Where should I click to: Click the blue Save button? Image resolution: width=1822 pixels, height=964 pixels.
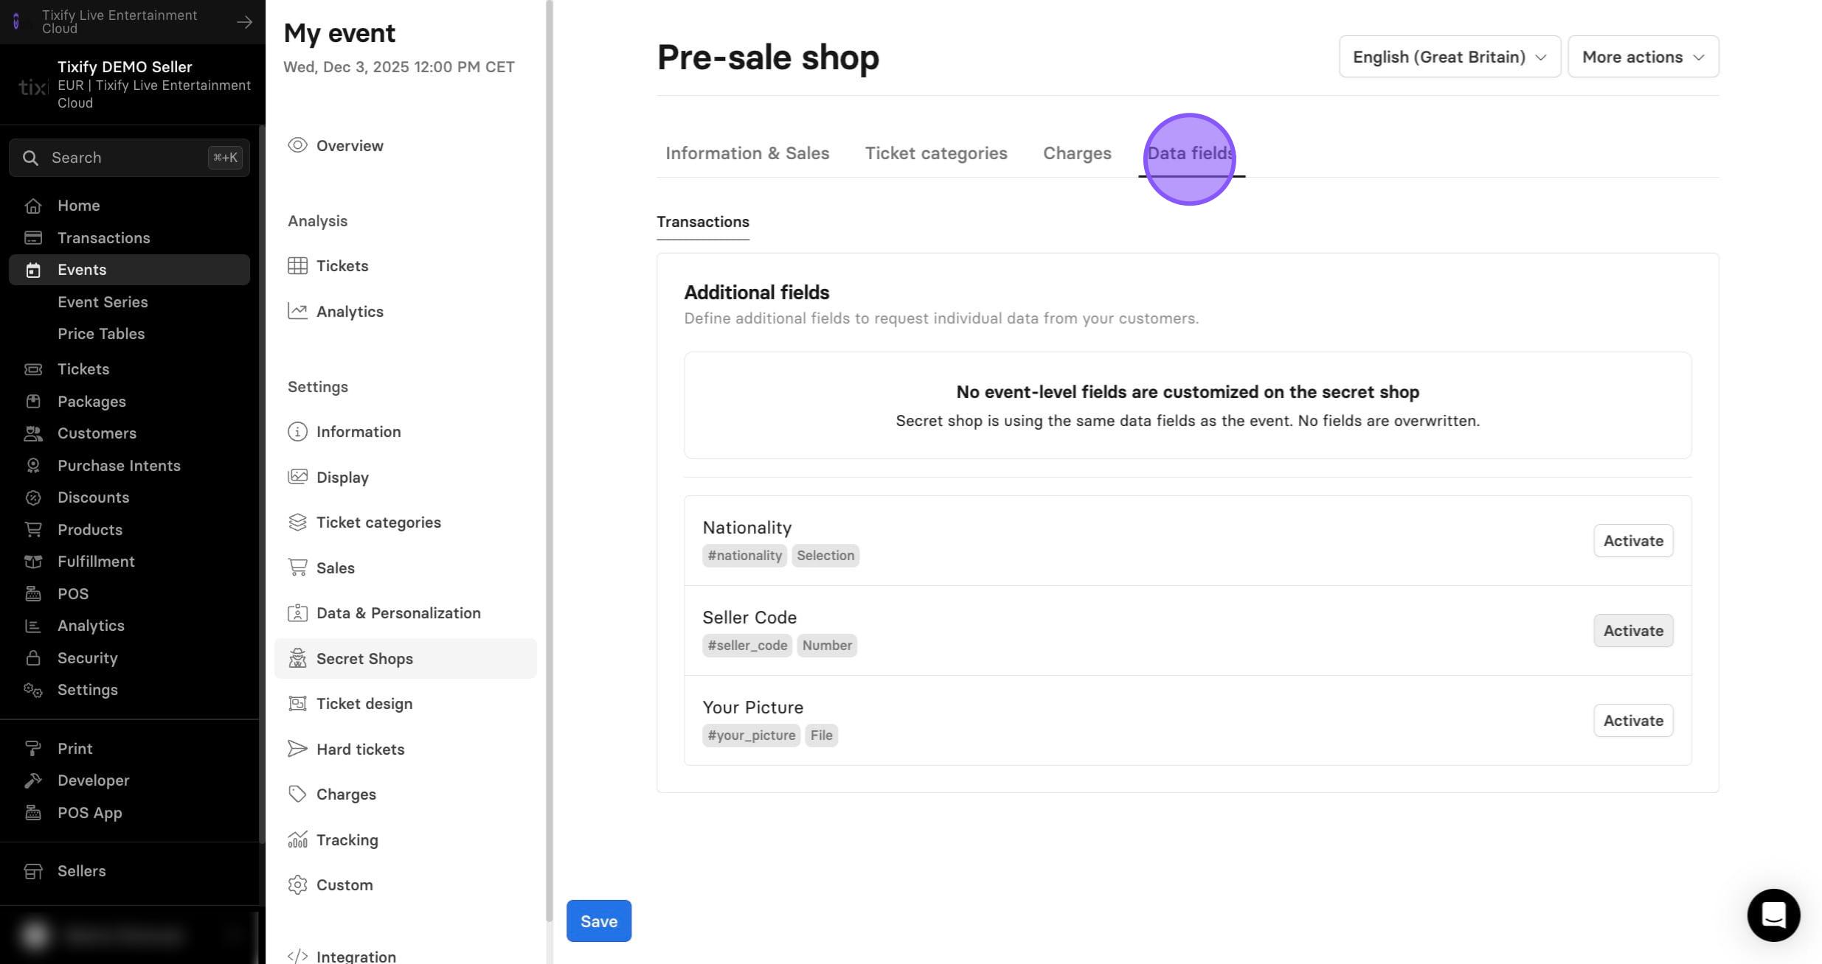click(599, 921)
